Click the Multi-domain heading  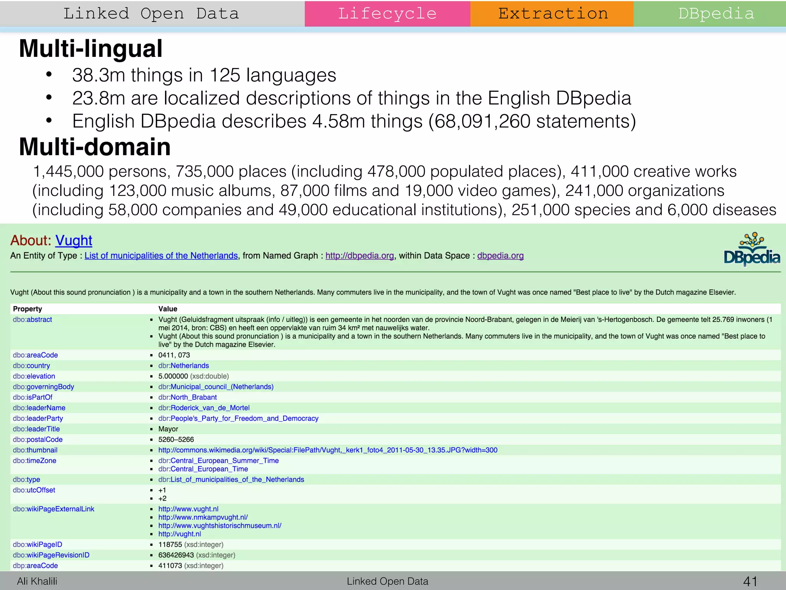point(95,147)
